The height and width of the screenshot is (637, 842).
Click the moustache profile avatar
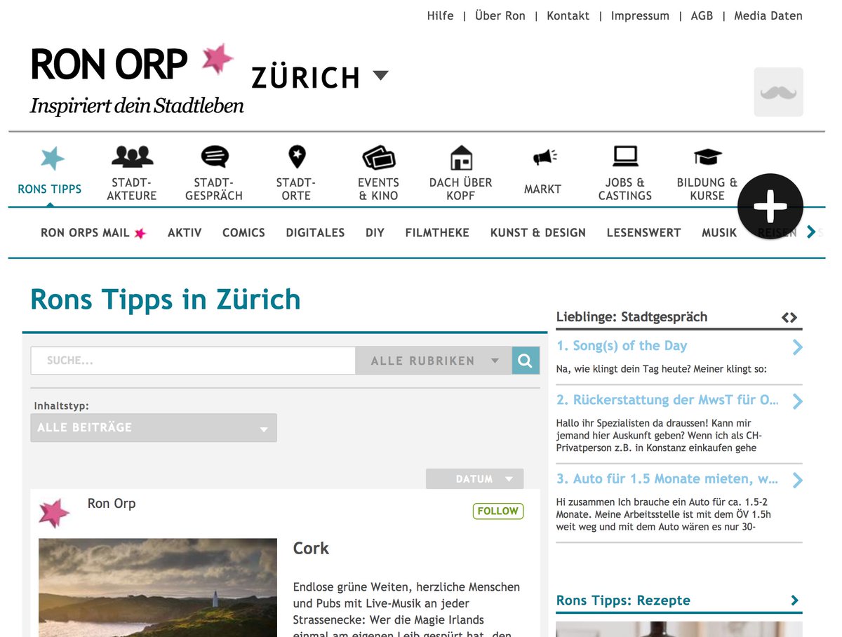(778, 92)
